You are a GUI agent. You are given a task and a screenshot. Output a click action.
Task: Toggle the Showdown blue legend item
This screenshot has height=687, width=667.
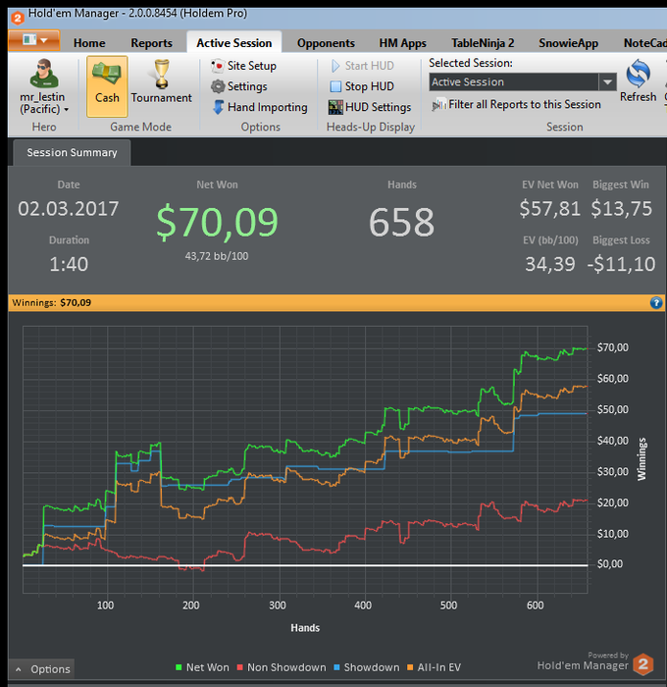[x=367, y=667]
